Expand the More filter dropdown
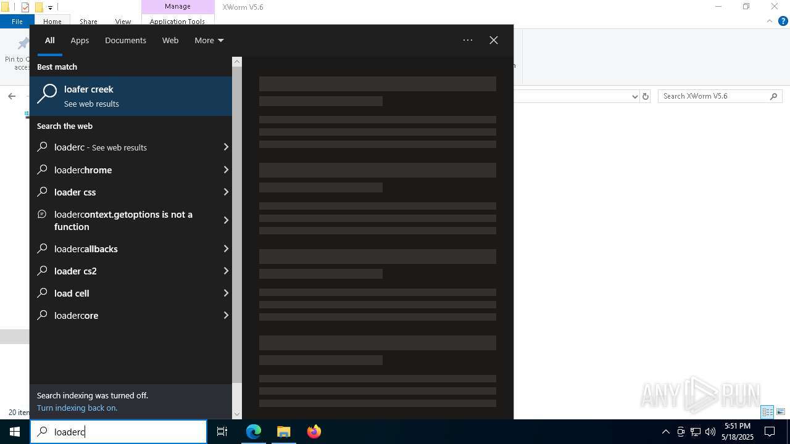This screenshot has height=444, width=790. pos(209,40)
